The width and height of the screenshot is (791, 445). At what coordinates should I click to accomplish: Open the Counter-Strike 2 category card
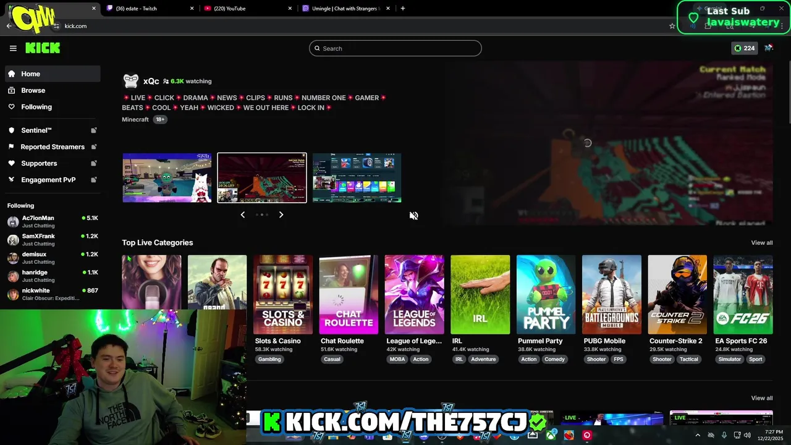point(677,295)
